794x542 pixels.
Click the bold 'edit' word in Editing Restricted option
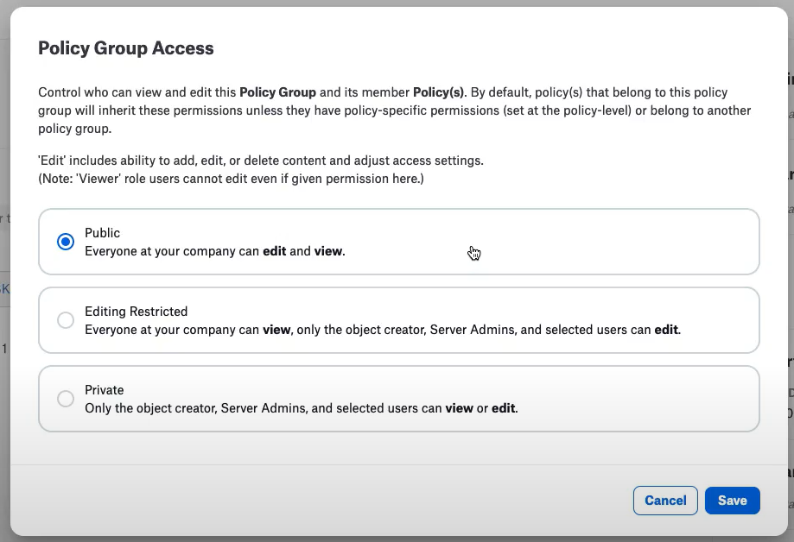click(666, 330)
